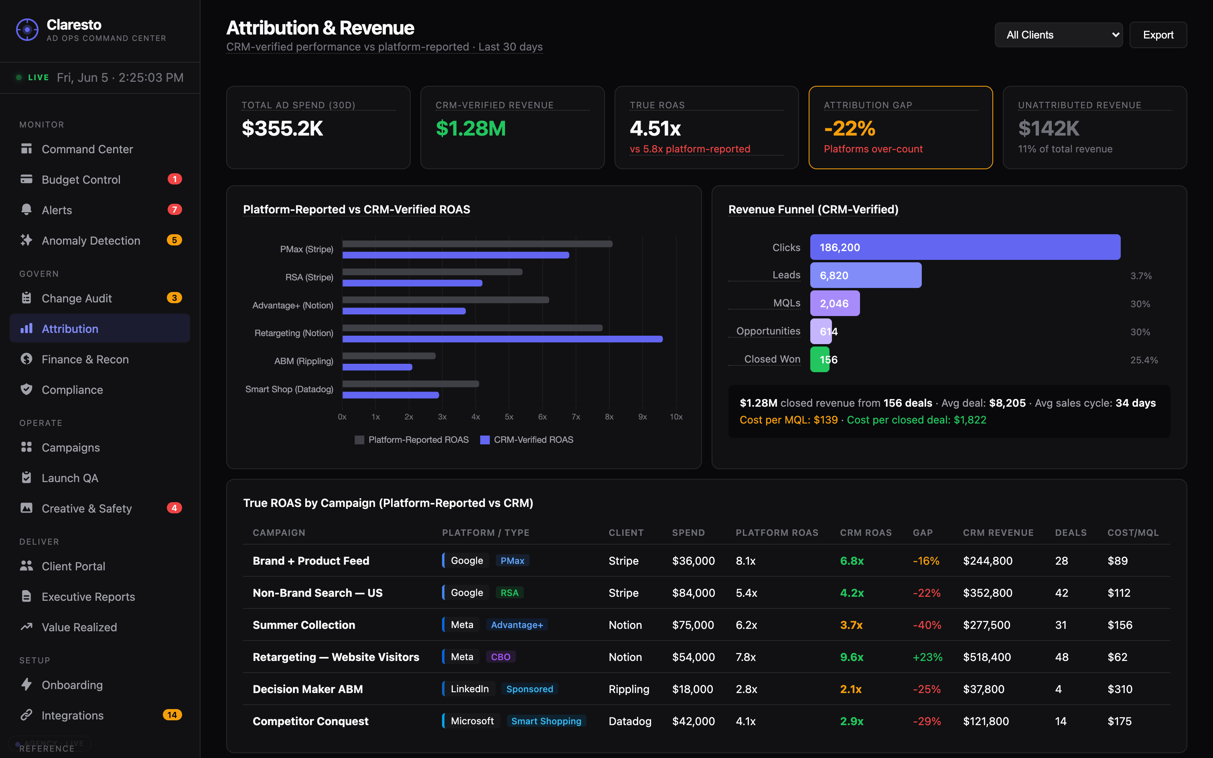The width and height of the screenshot is (1213, 758).
Task: Expand the All Clients dropdown
Action: pos(1059,34)
